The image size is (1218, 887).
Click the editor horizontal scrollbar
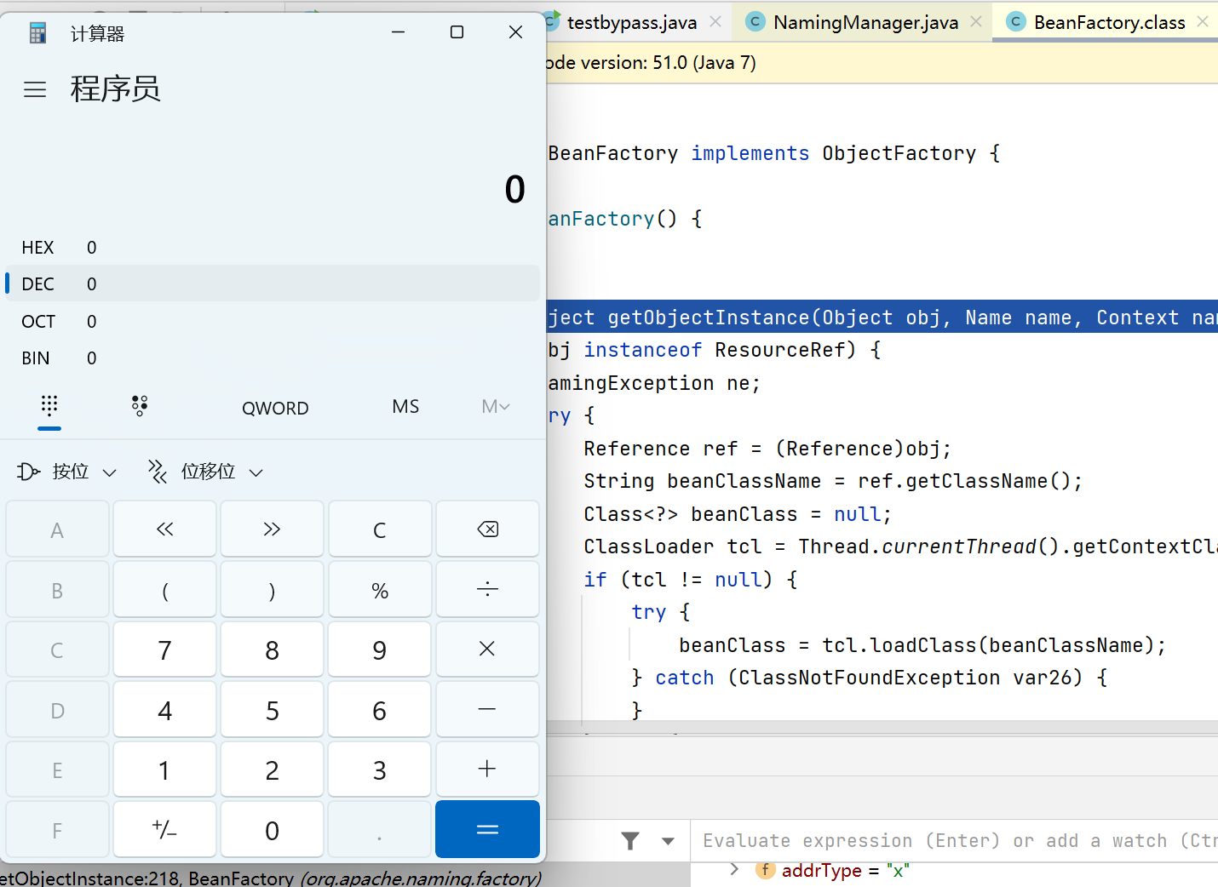tap(882, 727)
